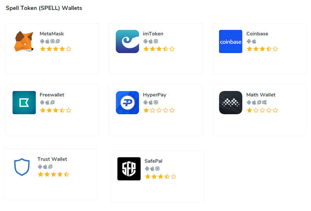The height and width of the screenshot is (211, 311).
Task: Open the HyperPay name link
Action: click(x=155, y=95)
